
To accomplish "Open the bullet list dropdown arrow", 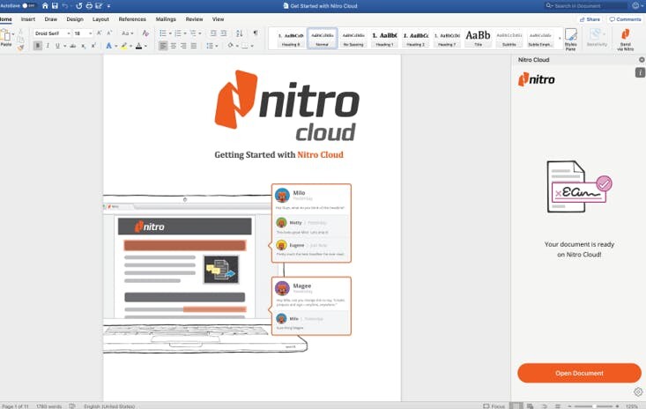I will (x=170, y=33).
